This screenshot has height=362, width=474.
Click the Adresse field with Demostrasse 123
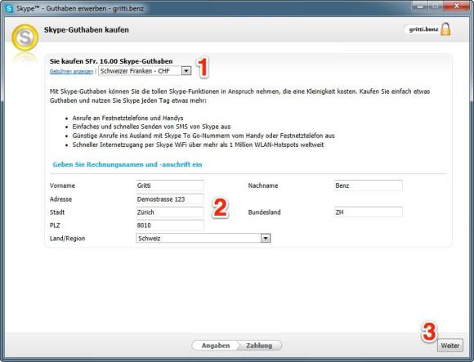click(170, 199)
